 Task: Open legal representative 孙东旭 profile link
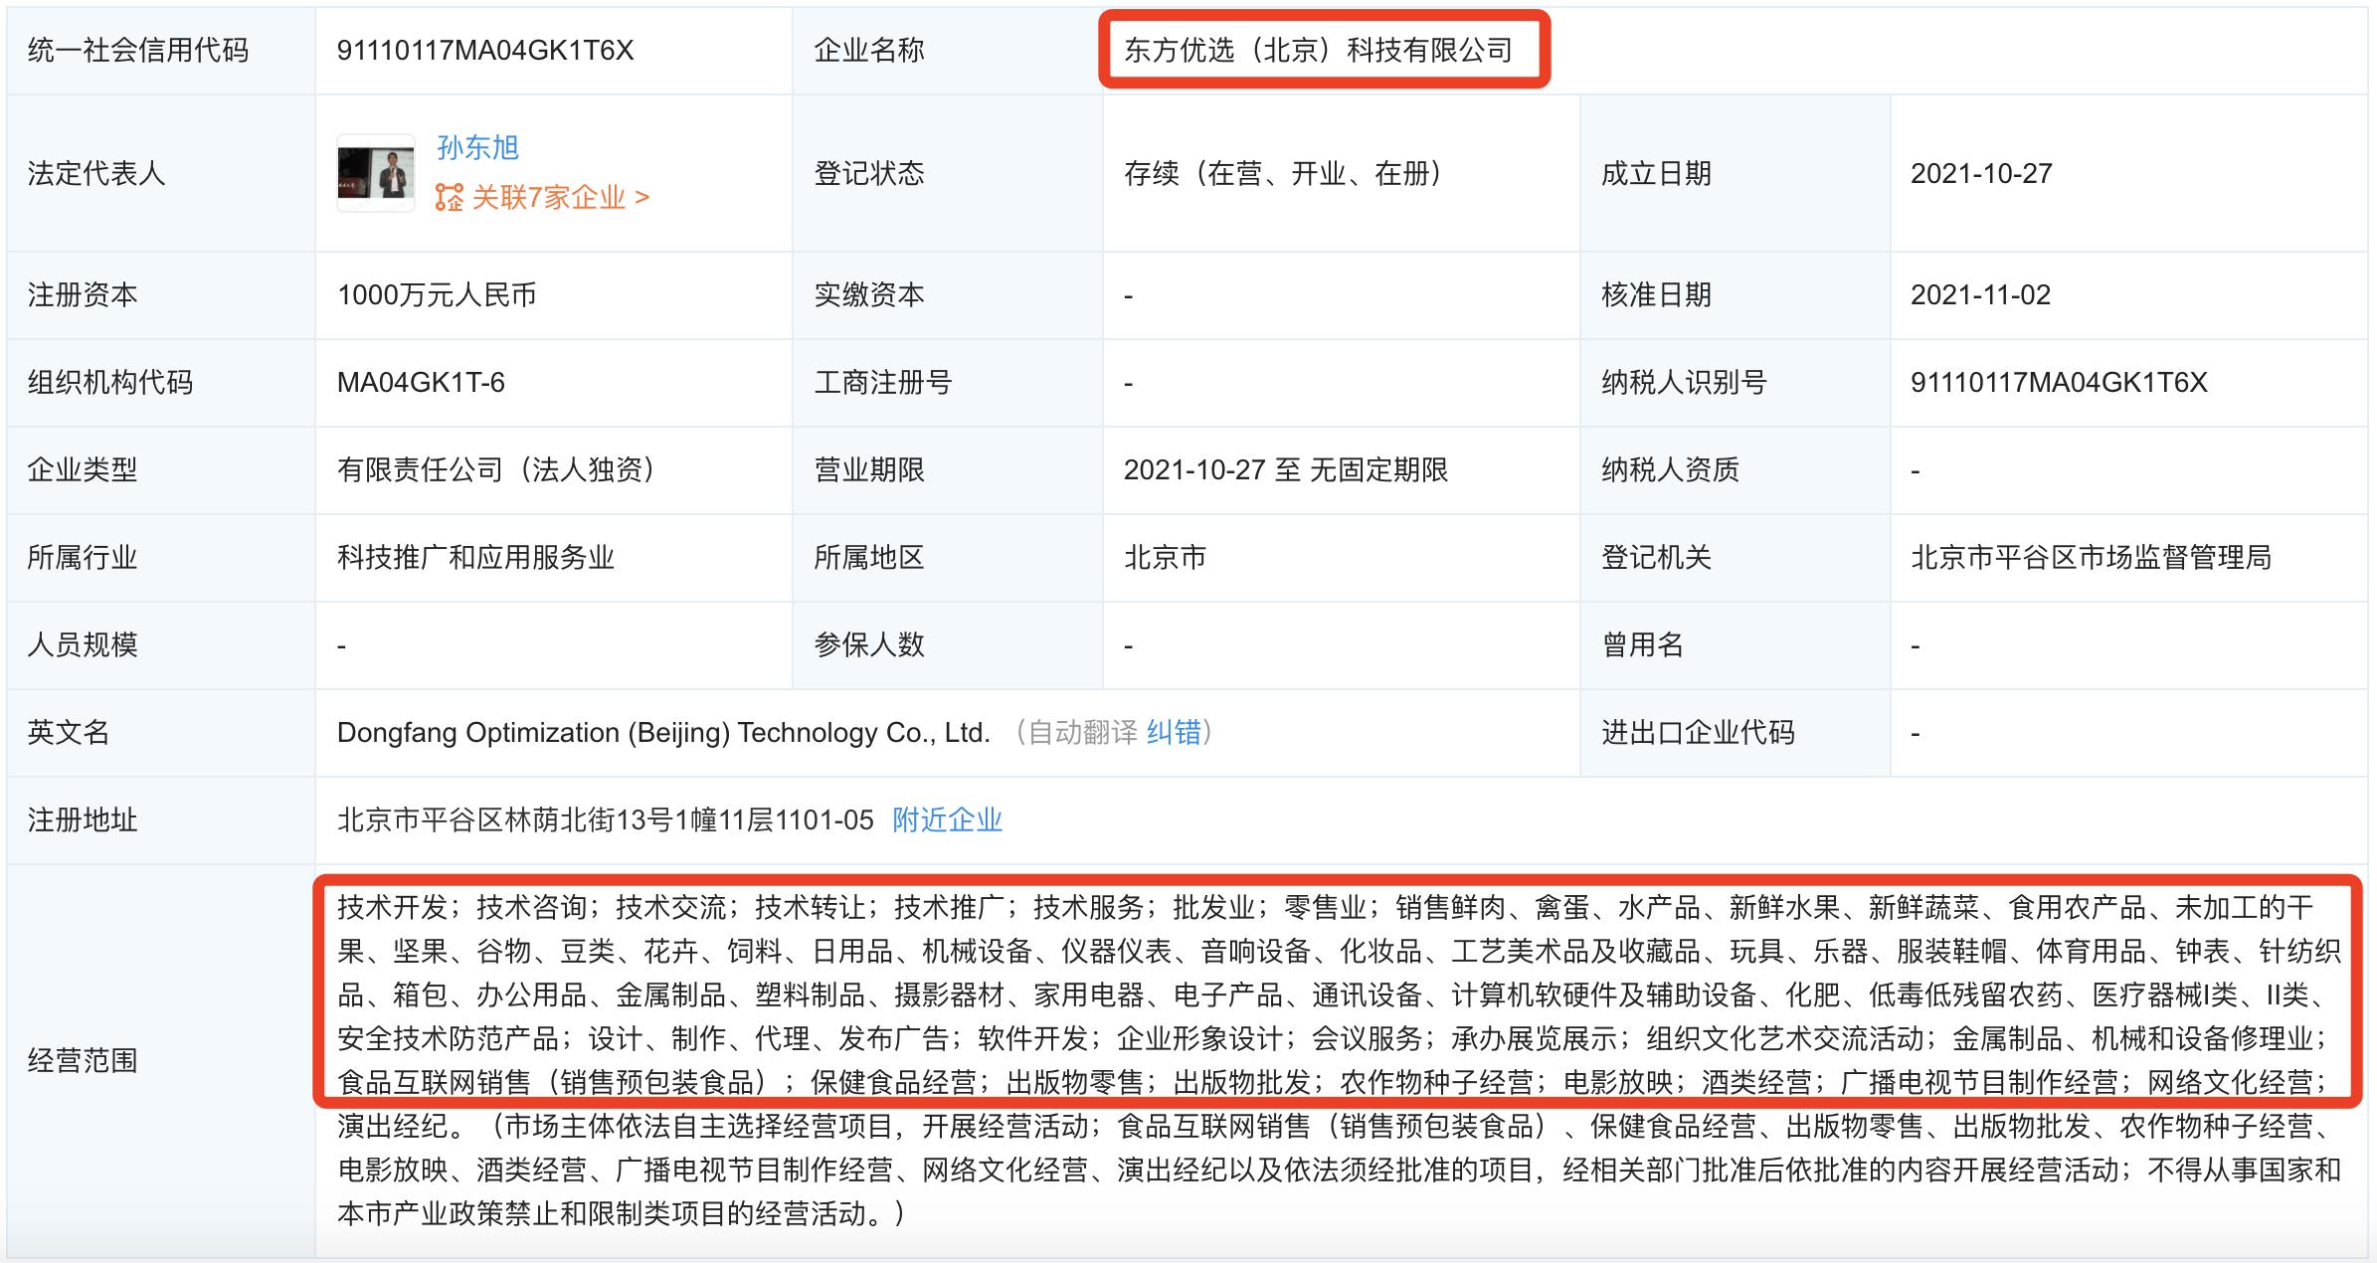(x=477, y=148)
